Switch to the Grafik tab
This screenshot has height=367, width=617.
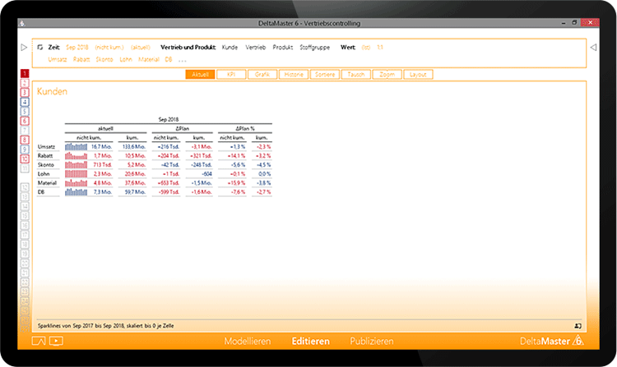click(x=262, y=74)
